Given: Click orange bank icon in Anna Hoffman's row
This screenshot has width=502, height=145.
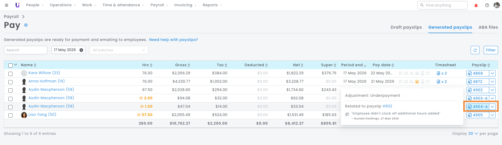Looking at the screenshot, I should 417,82.
